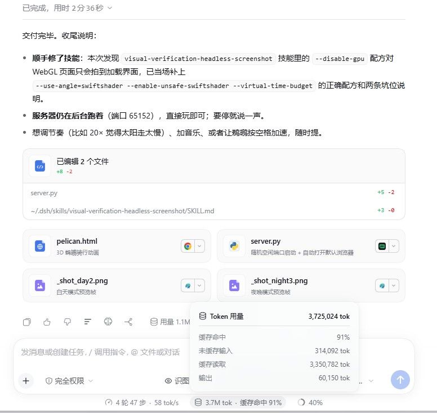Share the response with the share icon
Viewport: 437px width, 413px height.
[128, 322]
